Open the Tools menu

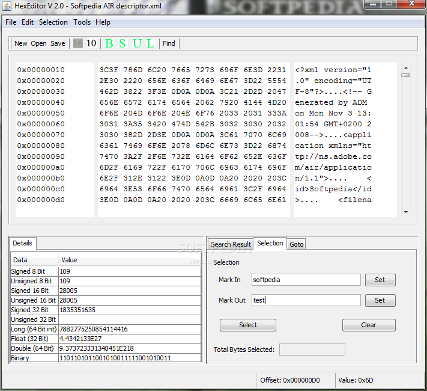[82, 22]
